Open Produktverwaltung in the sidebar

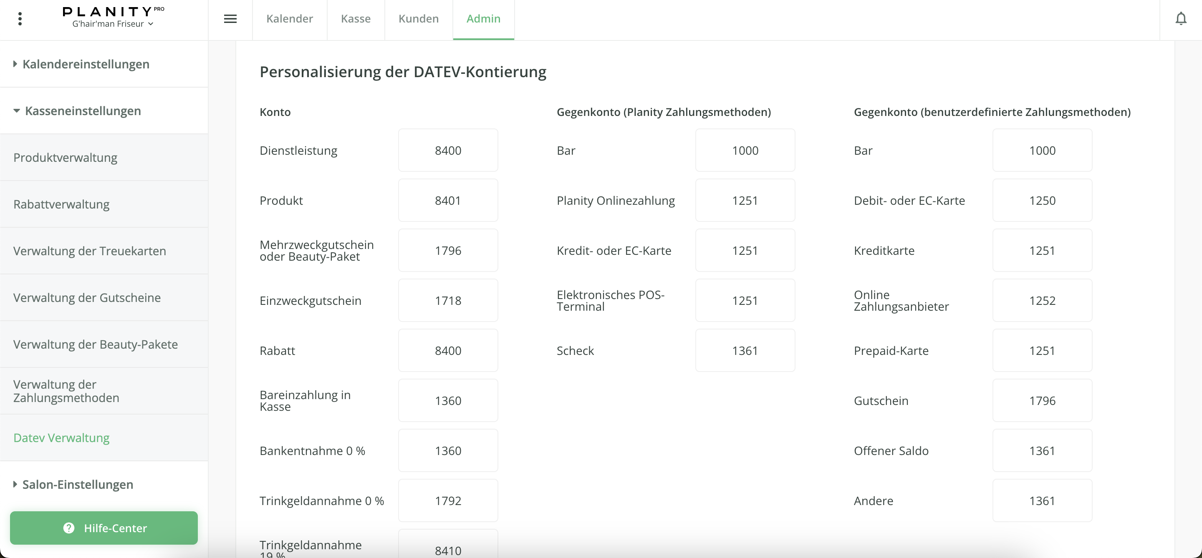click(66, 158)
